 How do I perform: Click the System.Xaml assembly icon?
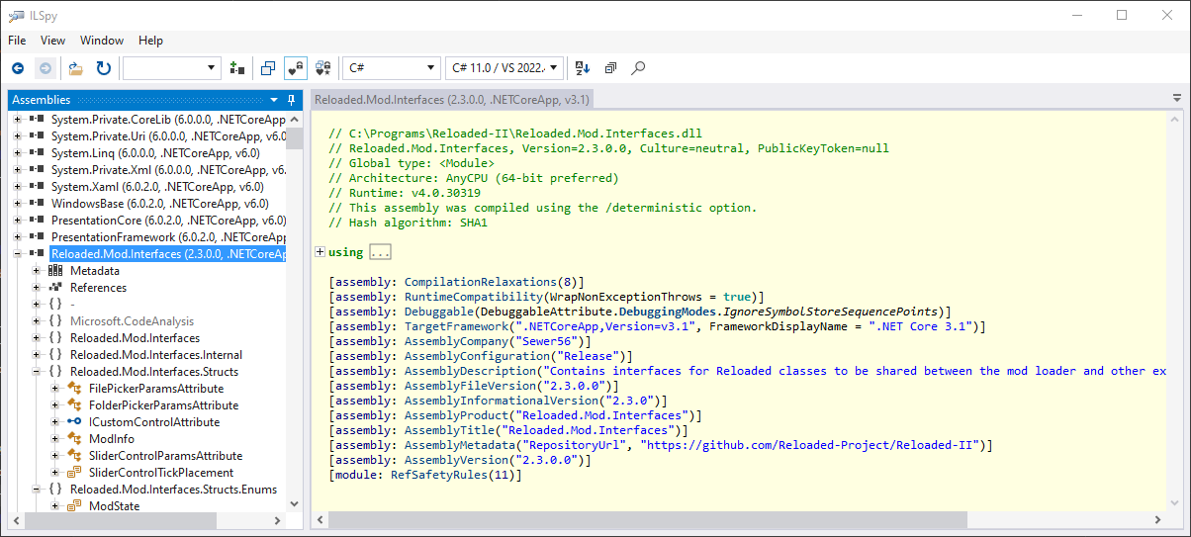37,187
